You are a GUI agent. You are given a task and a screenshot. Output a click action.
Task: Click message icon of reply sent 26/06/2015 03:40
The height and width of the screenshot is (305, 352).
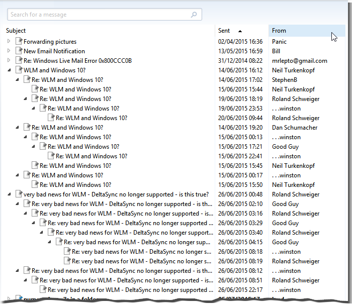tap(51, 232)
